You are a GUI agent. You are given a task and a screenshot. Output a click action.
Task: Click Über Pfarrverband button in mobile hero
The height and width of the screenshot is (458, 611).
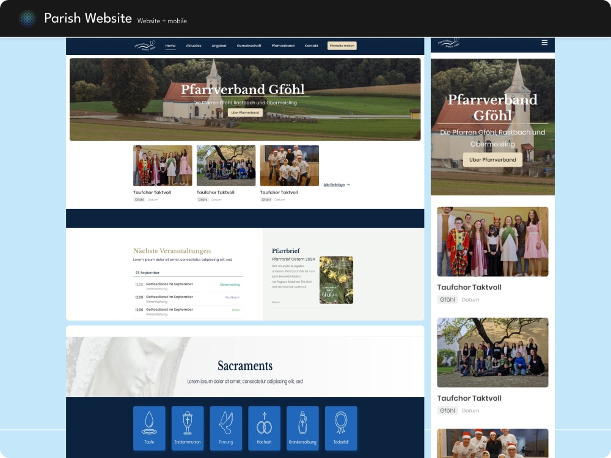click(492, 159)
